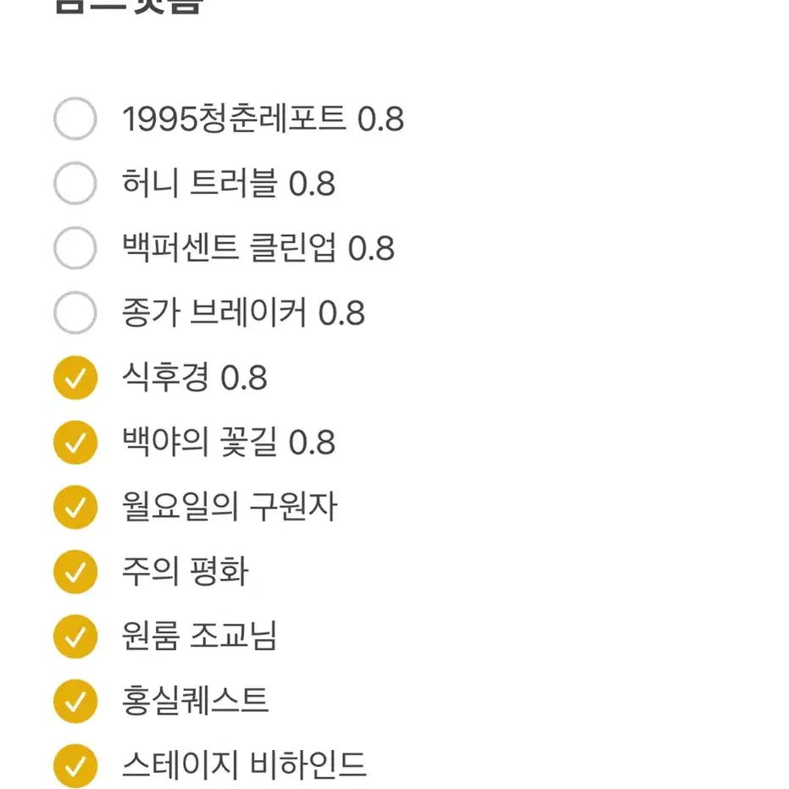Uncheck the 주의 평화 checkmark
Image resolution: width=789 pixels, height=789 pixels.
[75, 571]
